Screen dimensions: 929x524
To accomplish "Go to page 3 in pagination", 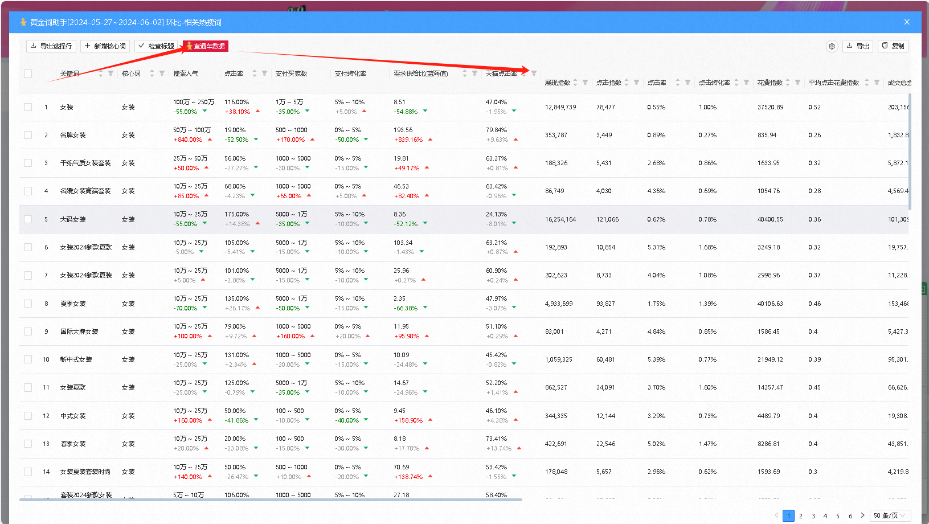I will (x=813, y=516).
